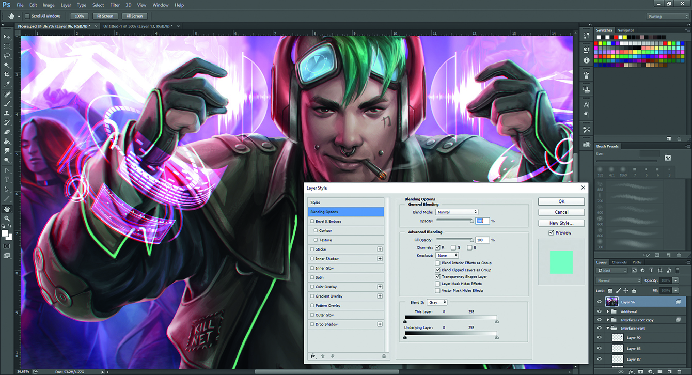Collapse the Interface Front group

point(607,328)
